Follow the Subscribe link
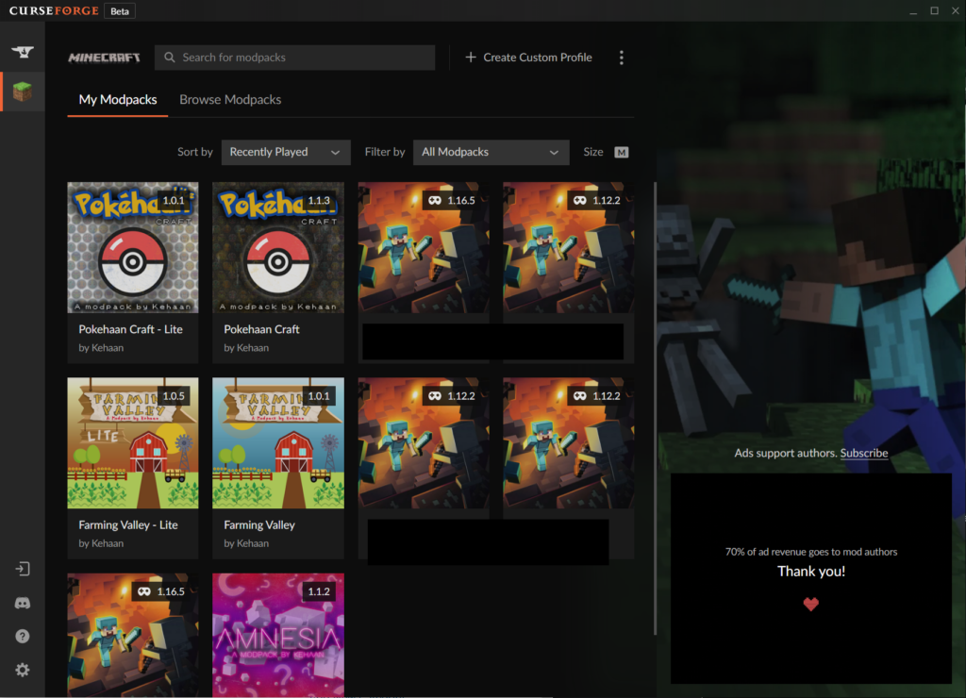Image resolution: width=966 pixels, height=698 pixels. pos(864,453)
